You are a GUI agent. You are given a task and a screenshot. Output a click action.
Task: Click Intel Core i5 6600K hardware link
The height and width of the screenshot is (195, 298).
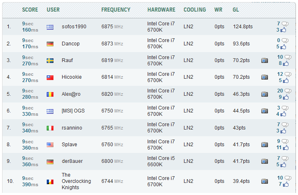tap(161, 161)
